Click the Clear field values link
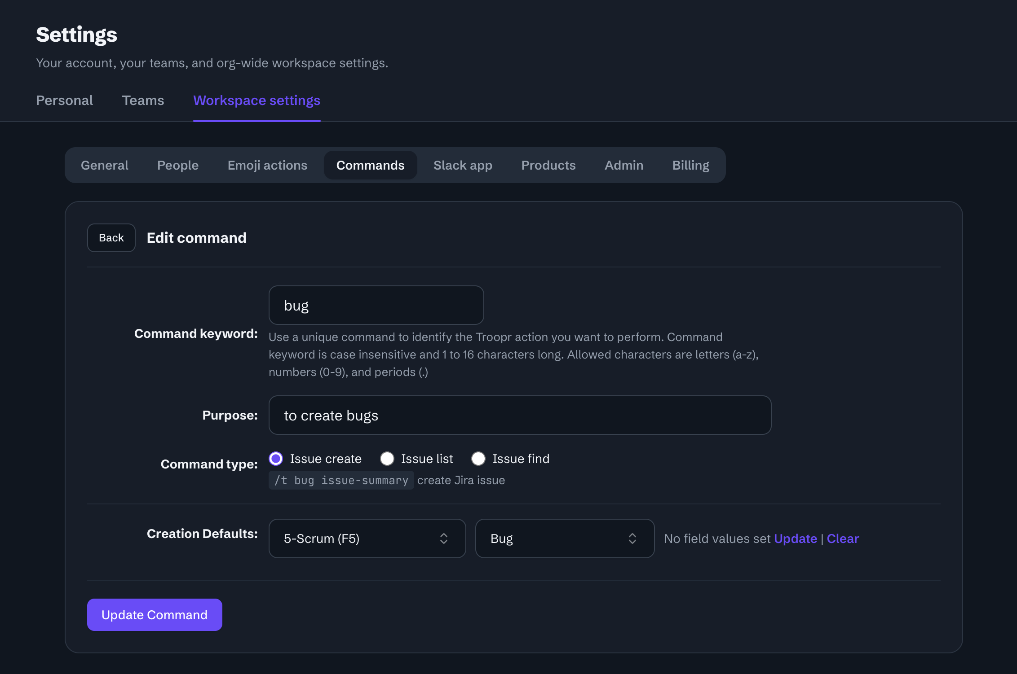1017x674 pixels. 843,538
